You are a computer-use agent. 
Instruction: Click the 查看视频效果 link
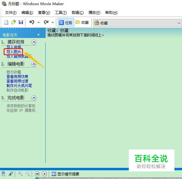pyautogui.click(x=17, y=77)
